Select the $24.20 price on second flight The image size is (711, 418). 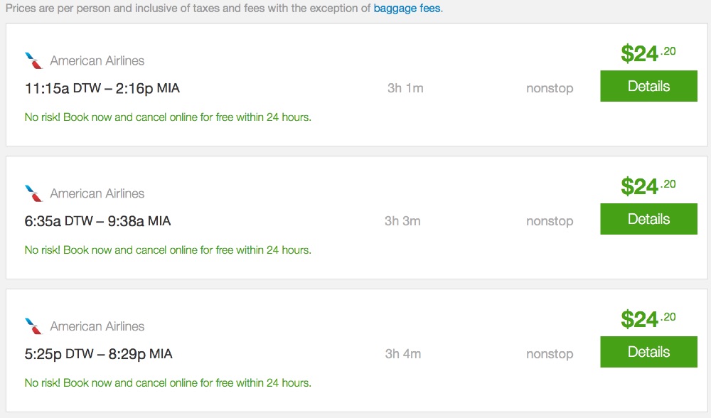click(648, 186)
